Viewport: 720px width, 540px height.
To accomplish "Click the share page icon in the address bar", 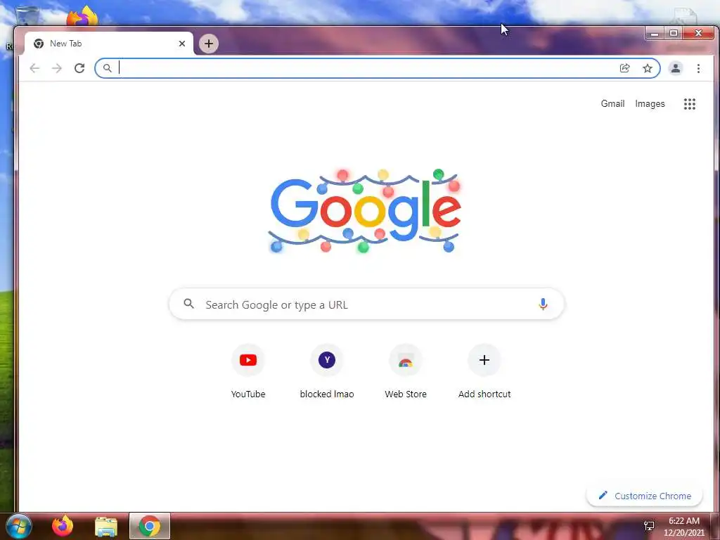I will click(624, 68).
